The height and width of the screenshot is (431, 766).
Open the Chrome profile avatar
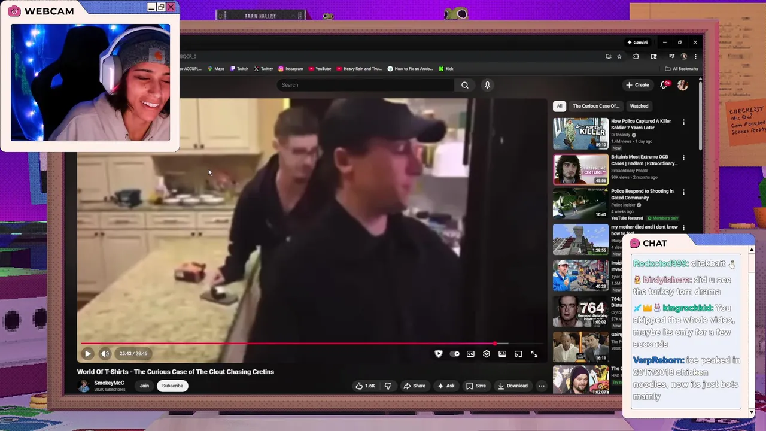tap(683, 57)
